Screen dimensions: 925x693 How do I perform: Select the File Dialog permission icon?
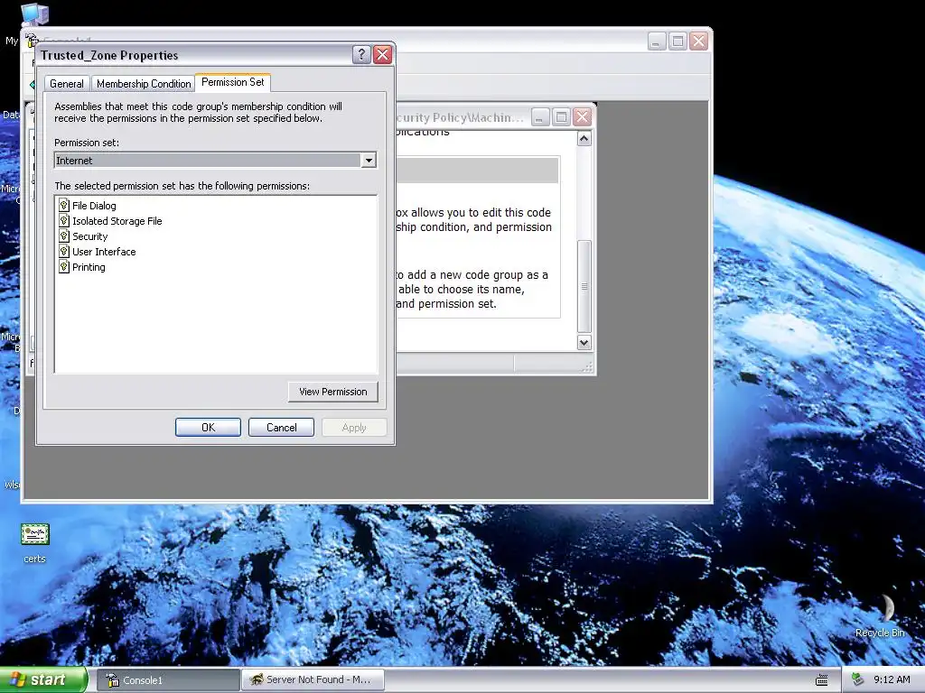click(x=64, y=205)
